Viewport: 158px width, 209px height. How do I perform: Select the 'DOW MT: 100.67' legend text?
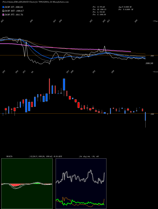click(x=14, y=11)
